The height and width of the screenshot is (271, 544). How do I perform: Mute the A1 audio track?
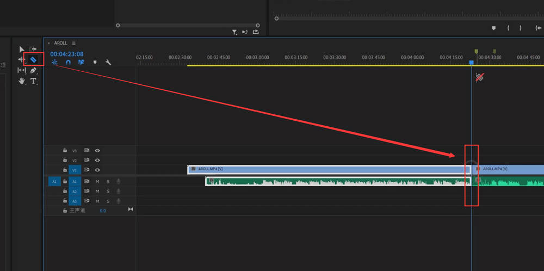click(97, 181)
